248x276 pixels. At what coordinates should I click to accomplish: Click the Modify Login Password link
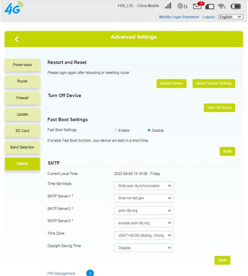pos(179,17)
